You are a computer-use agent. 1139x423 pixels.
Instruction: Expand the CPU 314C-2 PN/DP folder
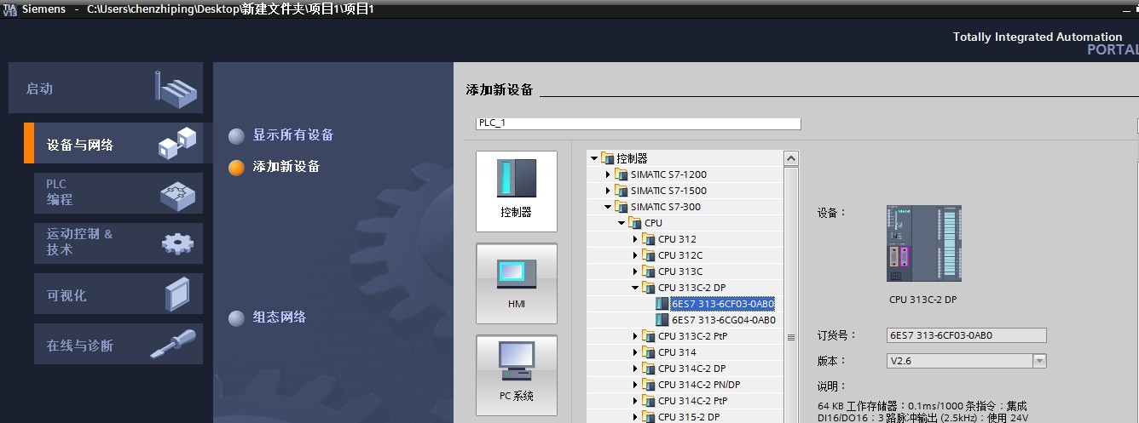point(636,385)
